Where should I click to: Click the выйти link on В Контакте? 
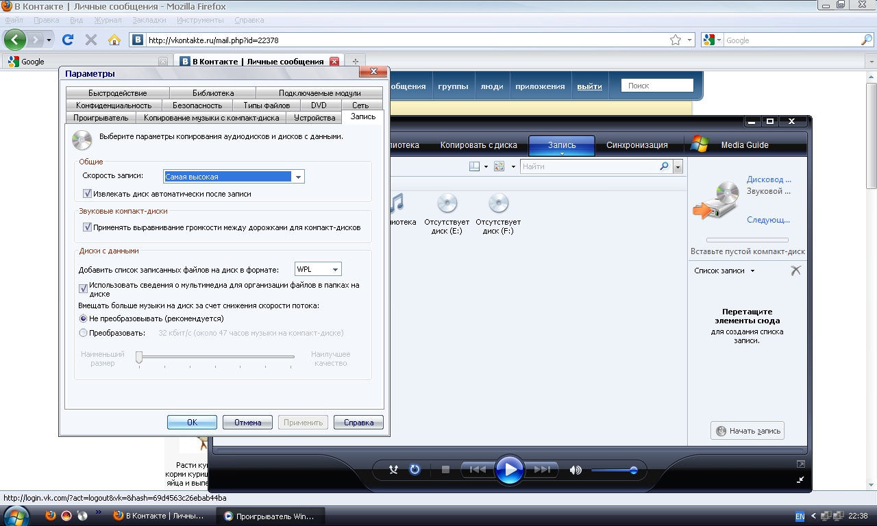[589, 86]
